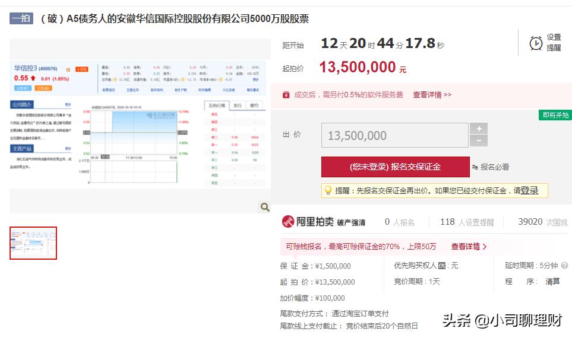Increase the bid with the plus button
The image size is (572, 338).
pos(479,129)
